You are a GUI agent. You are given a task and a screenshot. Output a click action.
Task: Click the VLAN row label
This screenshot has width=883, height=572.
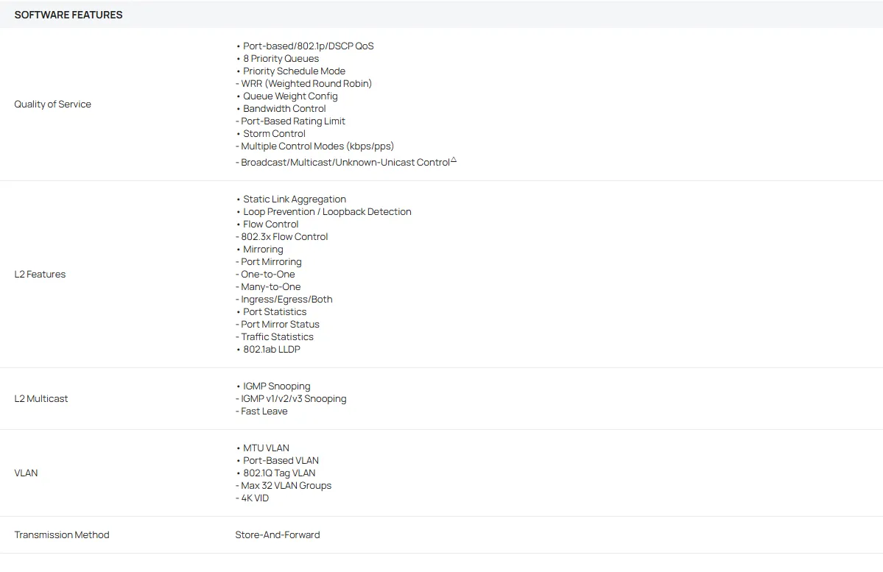click(x=26, y=473)
